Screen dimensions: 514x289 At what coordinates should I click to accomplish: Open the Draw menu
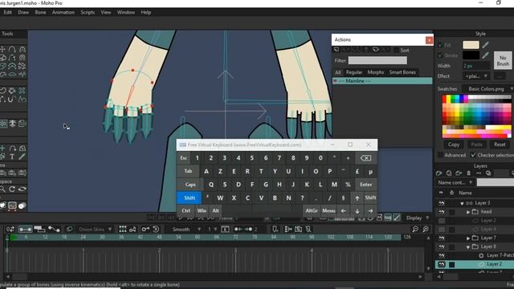pos(23,12)
